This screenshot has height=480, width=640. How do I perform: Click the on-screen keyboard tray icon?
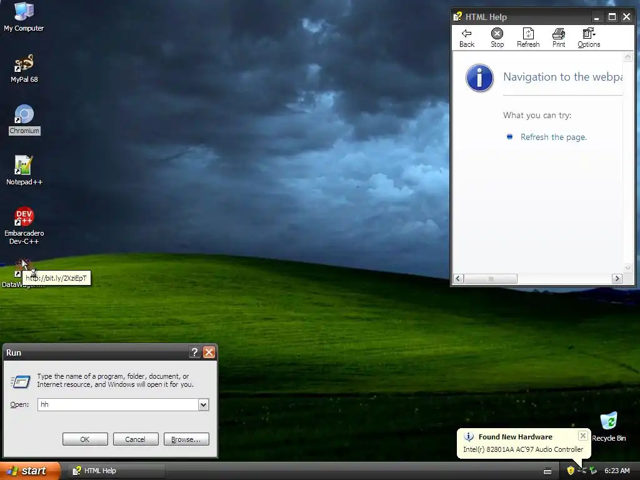pyautogui.click(x=547, y=471)
